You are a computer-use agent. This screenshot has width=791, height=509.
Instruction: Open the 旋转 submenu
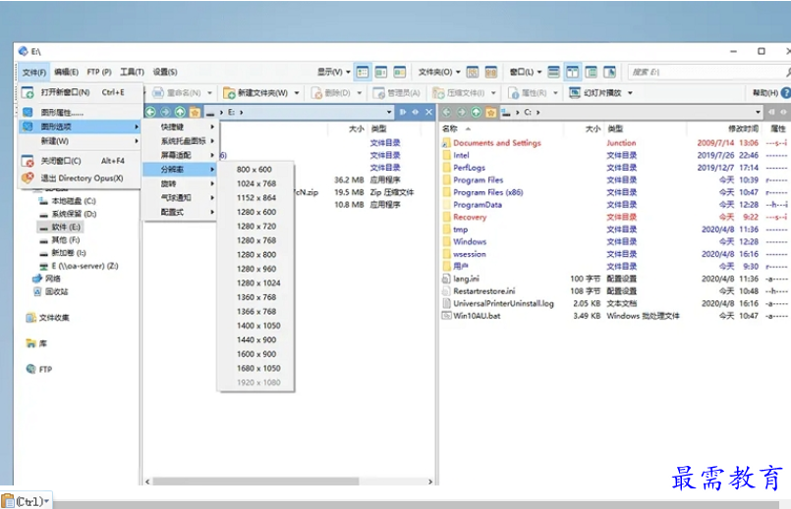point(182,183)
